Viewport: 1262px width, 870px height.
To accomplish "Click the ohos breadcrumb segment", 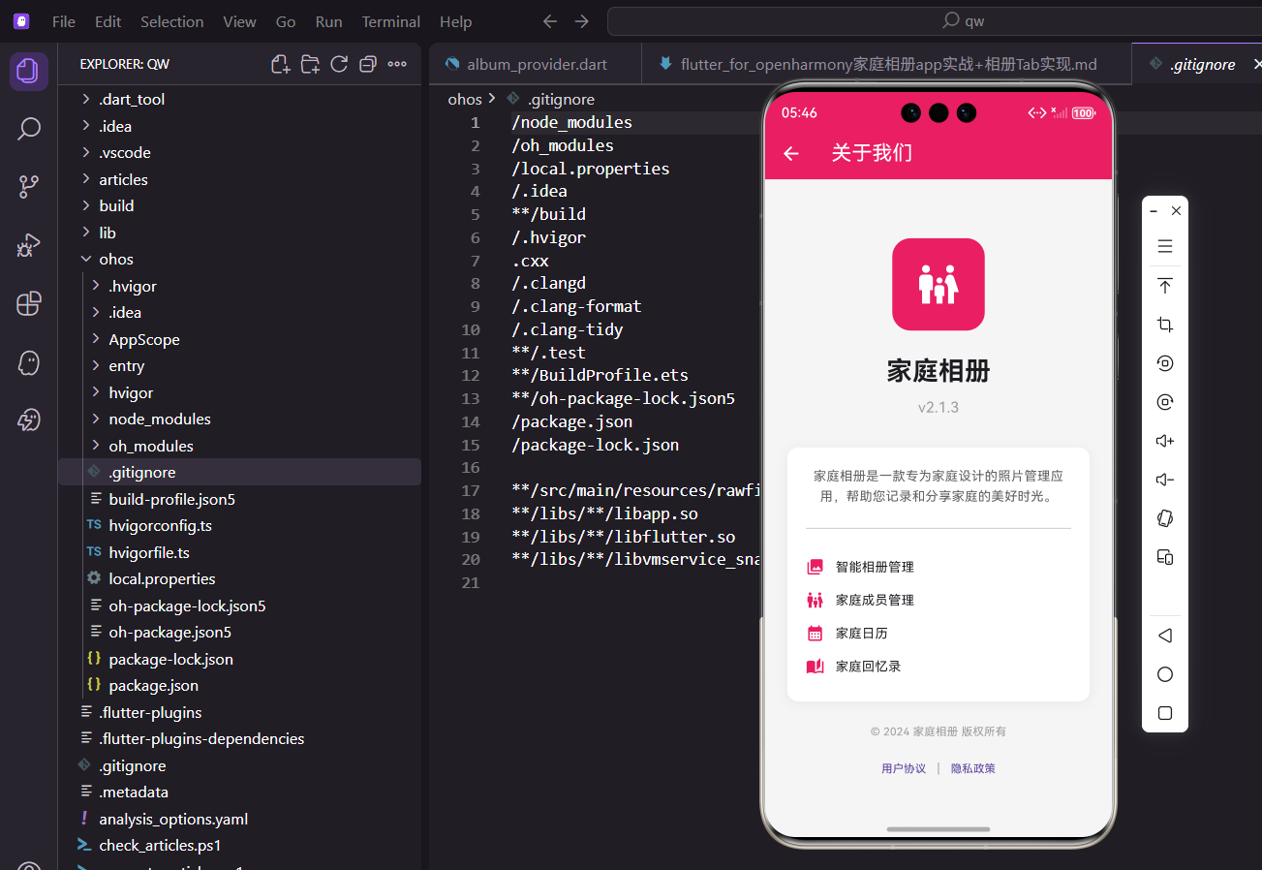I will click(465, 99).
